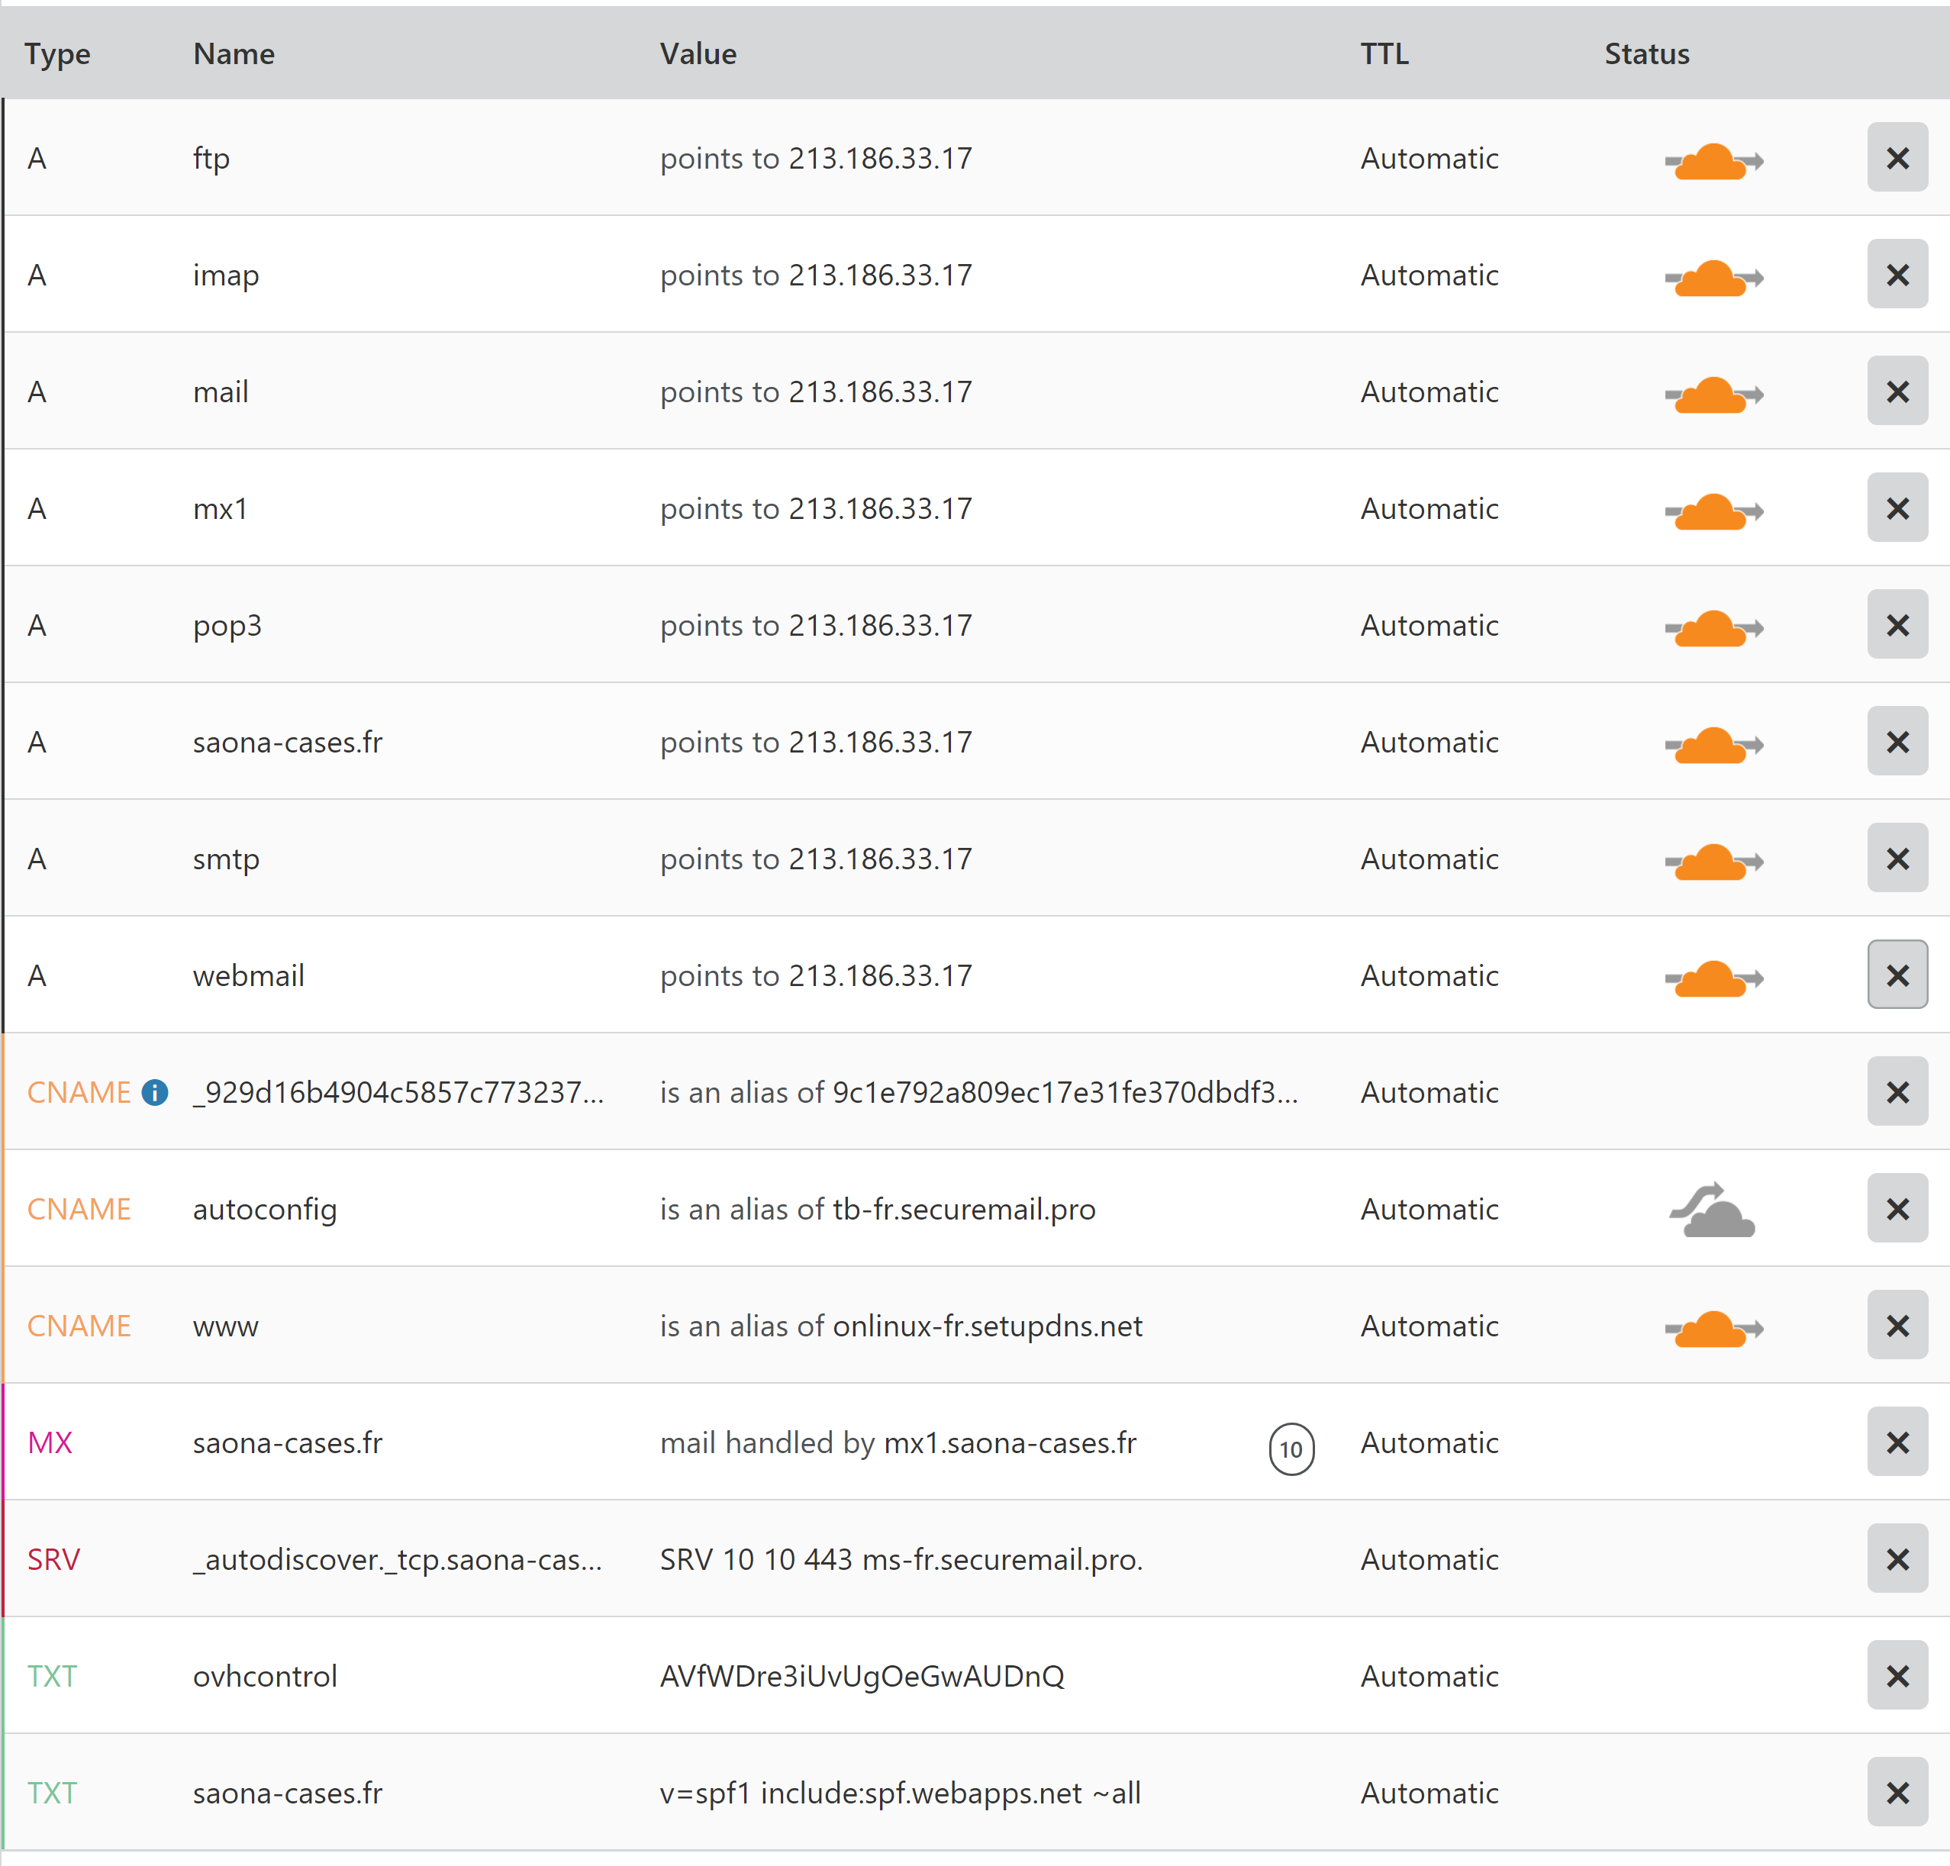Click the Type column header

(x=58, y=53)
